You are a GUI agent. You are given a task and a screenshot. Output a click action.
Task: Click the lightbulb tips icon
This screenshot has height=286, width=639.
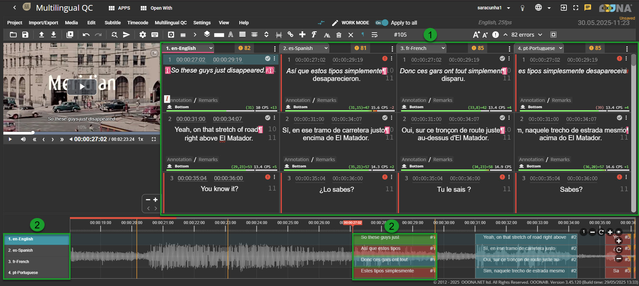point(523,8)
